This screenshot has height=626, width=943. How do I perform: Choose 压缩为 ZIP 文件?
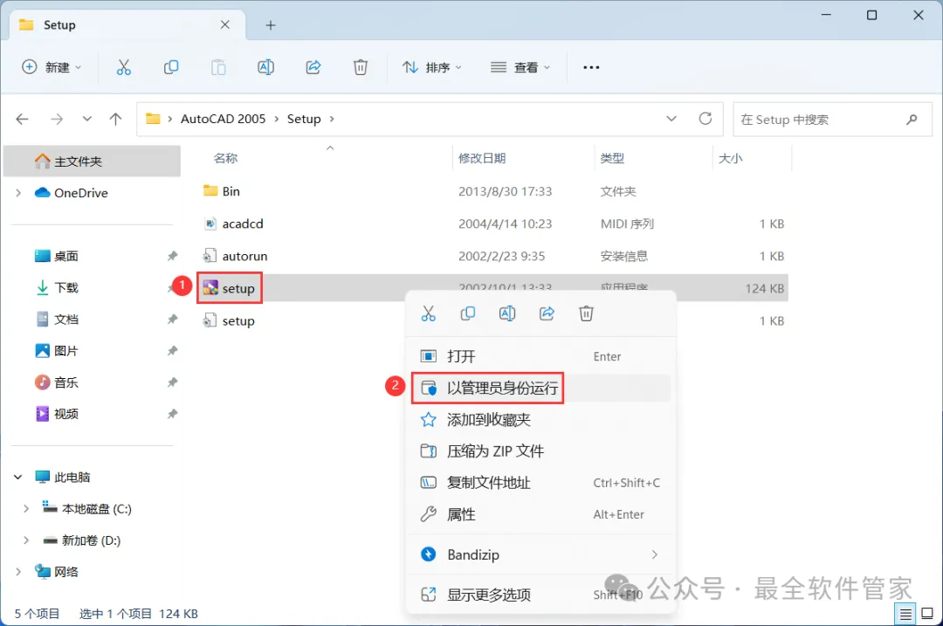click(541, 451)
